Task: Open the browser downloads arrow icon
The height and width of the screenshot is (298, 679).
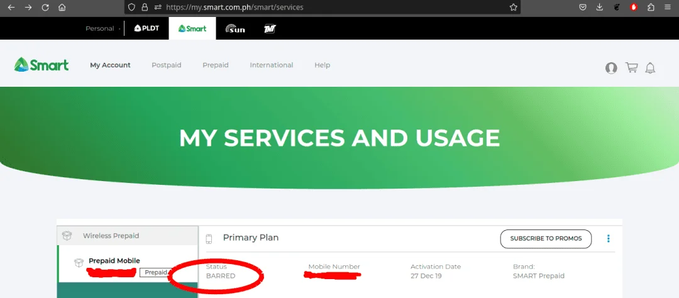Action: [600, 8]
